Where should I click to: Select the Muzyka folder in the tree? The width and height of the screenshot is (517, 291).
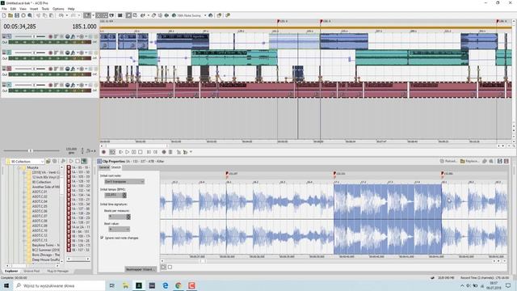(x=32, y=167)
